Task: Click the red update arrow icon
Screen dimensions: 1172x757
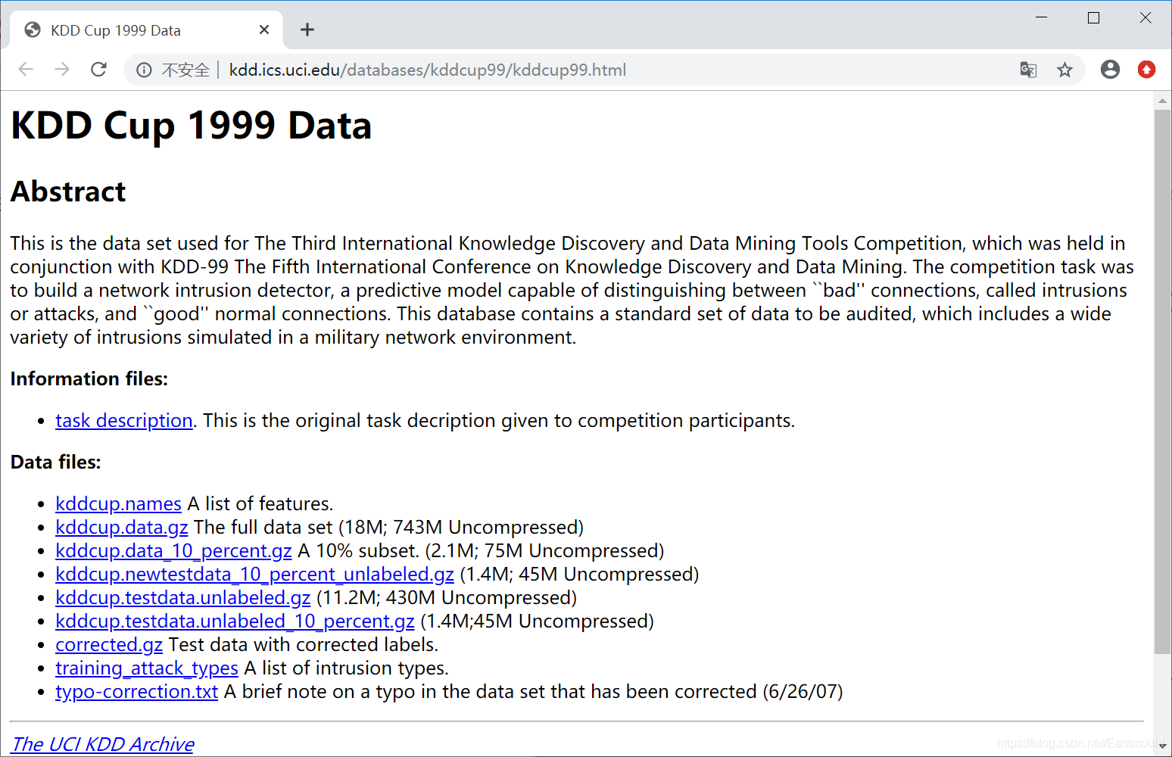Action: coord(1146,70)
